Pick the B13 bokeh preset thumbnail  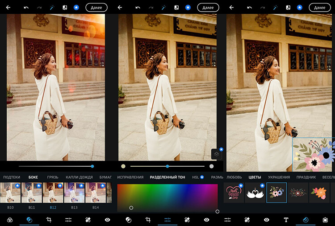tap(74, 193)
